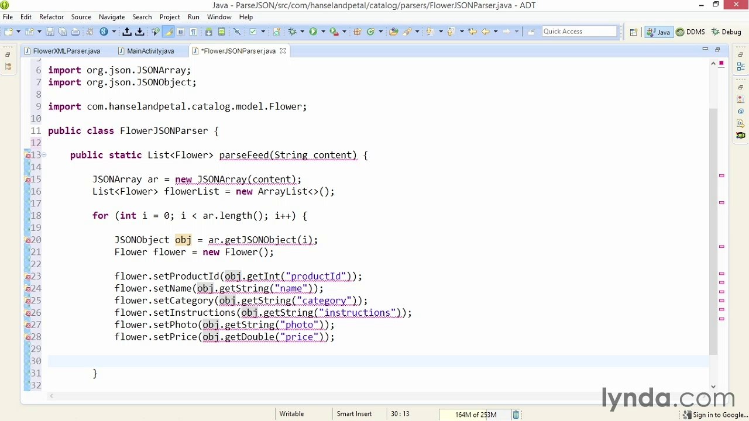Click the Open Perspective icon
Screen dimensions: 749x421
[x=634, y=32]
